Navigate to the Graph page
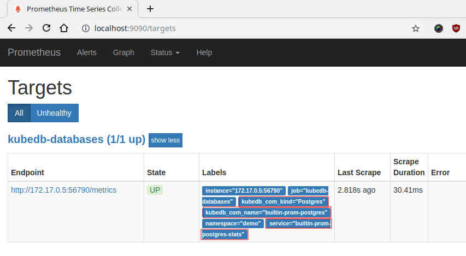The height and width of the screenshot is (256, 466). [x=123, y=52]
